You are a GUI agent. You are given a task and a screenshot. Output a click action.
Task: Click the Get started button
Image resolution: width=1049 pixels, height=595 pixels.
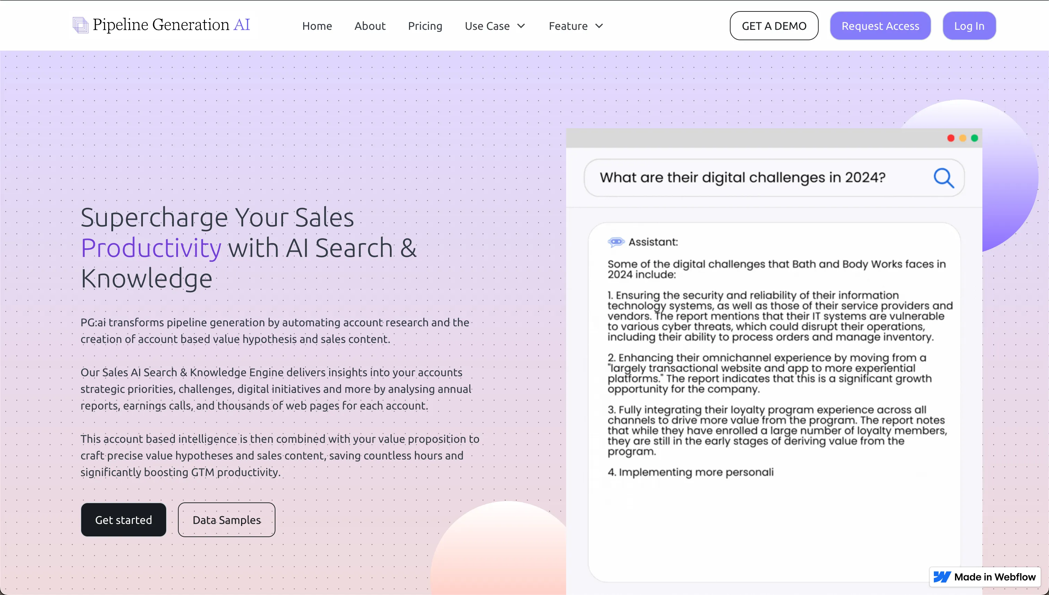123,519
